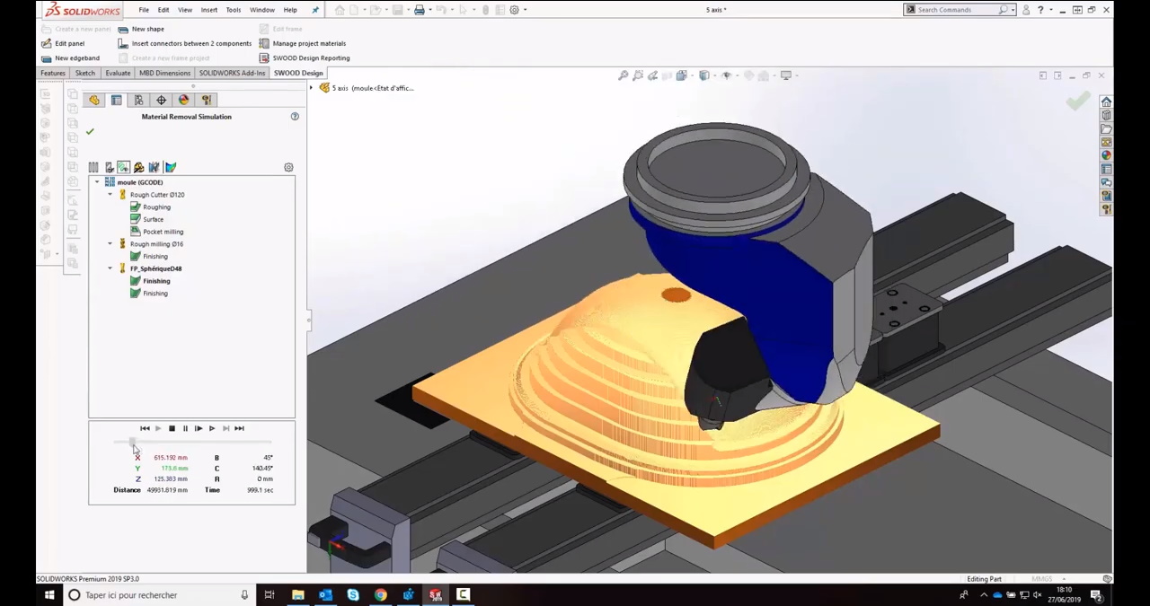Click Manage project materials
The width and height of the screenshot is (1150, 606).
(308, 43)
